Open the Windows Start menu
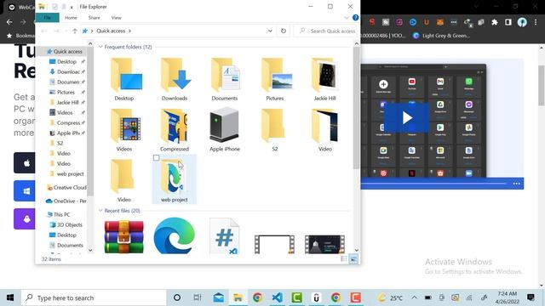545x306 pixels. click(x=10, y=297)
